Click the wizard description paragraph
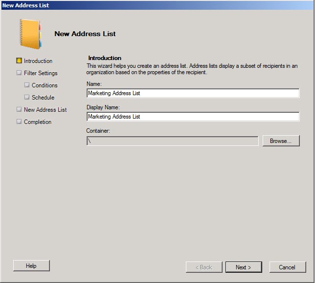Image resolution: width=315 pixels, height=283 pixels. pos(192,69)
